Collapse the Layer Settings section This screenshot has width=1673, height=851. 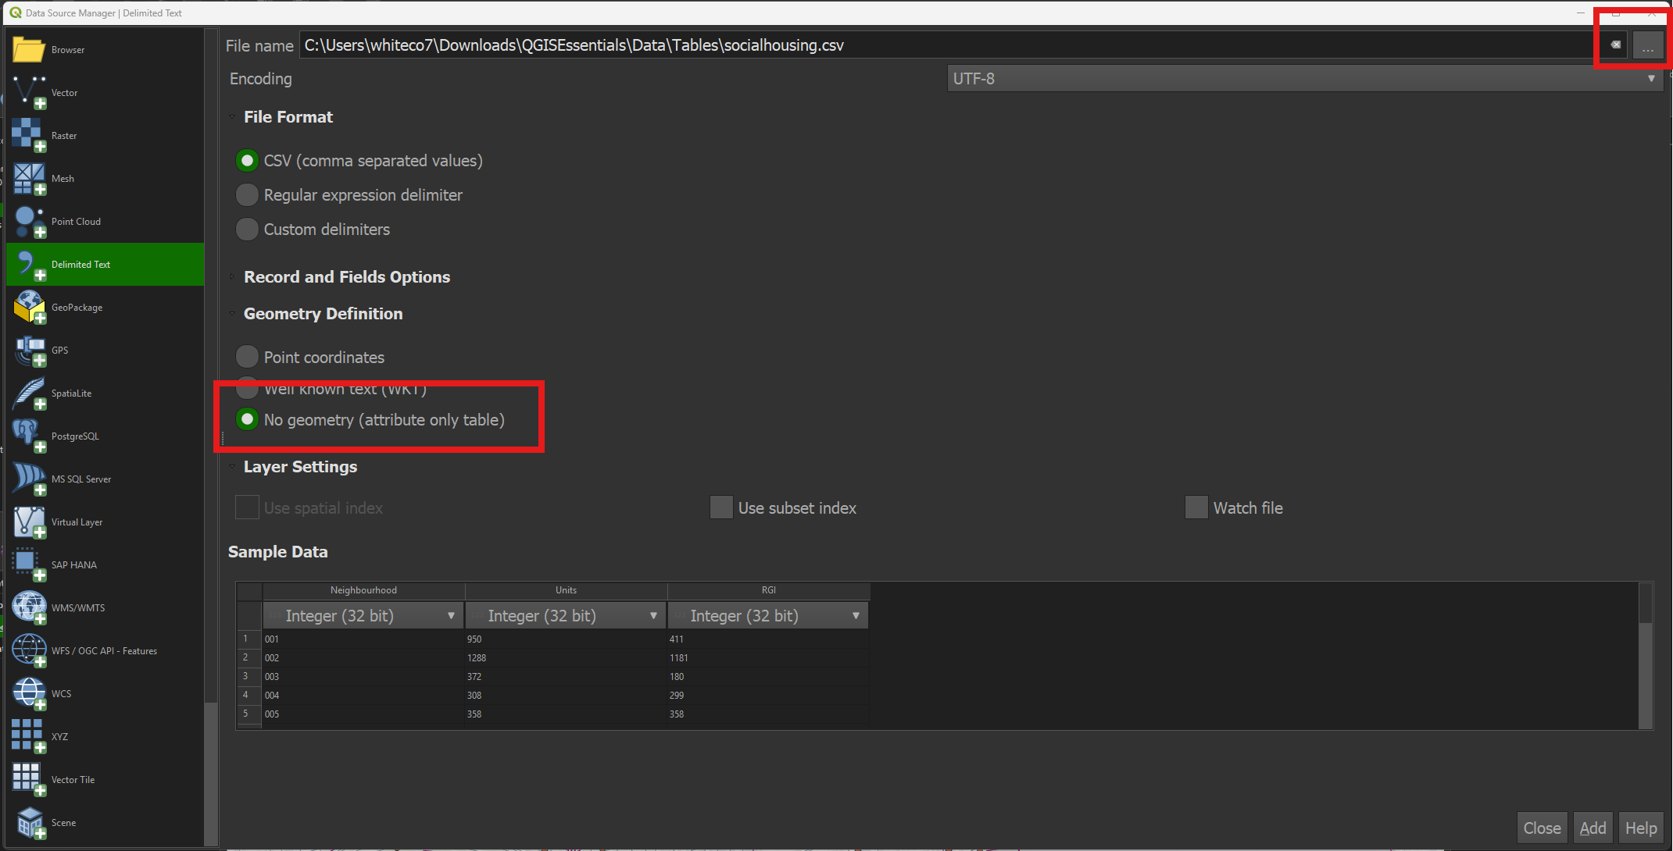pos(232,467)
